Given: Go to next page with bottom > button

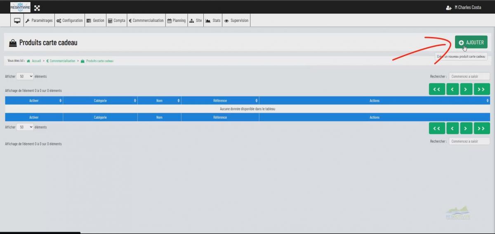Looking at the screenshot, I should [x=466, y=129].
